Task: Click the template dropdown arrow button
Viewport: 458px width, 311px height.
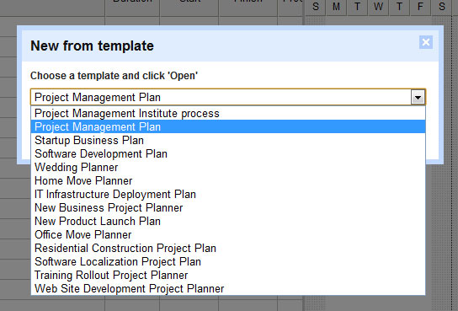Action: 418,97
